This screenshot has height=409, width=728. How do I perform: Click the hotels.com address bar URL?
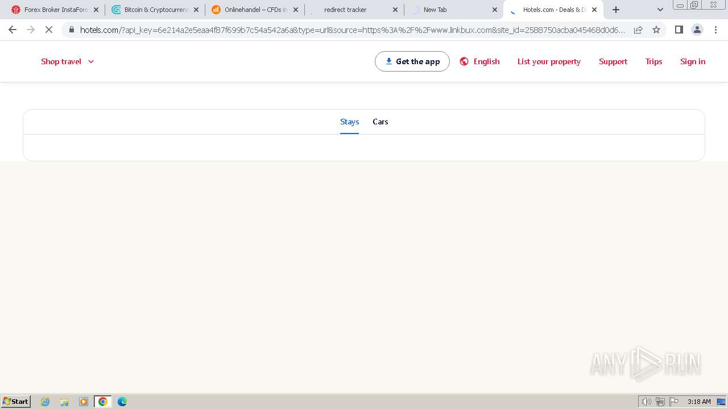click(353, 30)
